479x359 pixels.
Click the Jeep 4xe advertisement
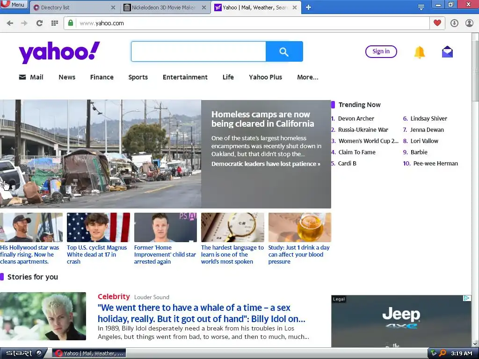tap(401, 321)
